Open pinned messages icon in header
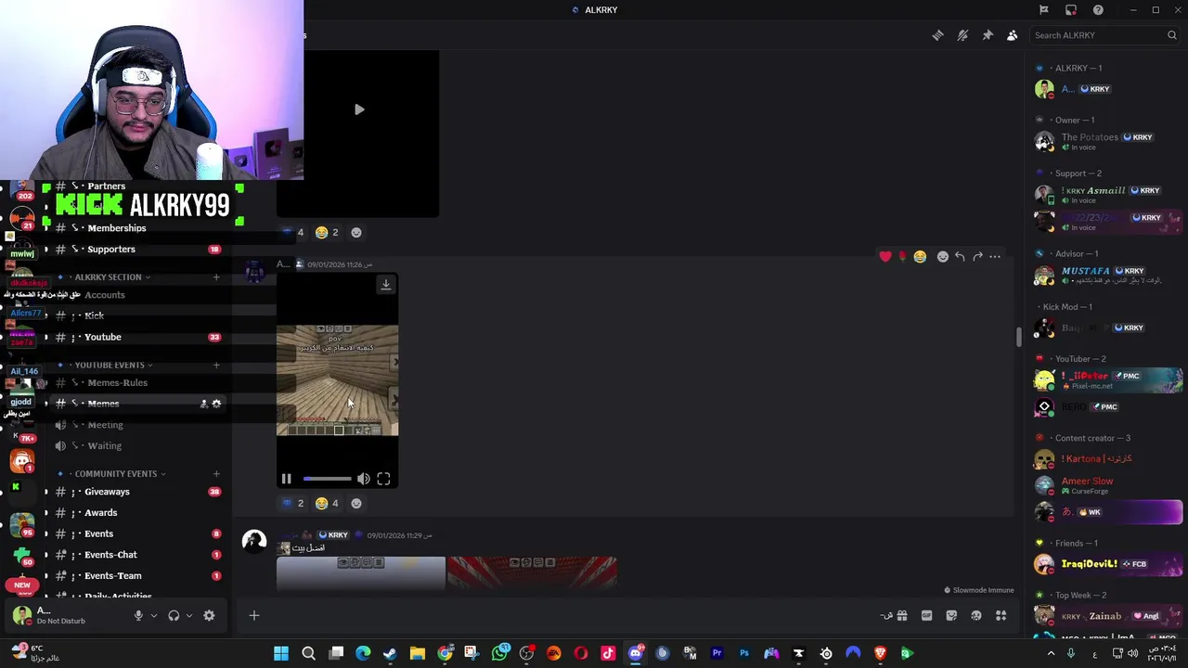1188x668 pixels. [x=988, y=35]
